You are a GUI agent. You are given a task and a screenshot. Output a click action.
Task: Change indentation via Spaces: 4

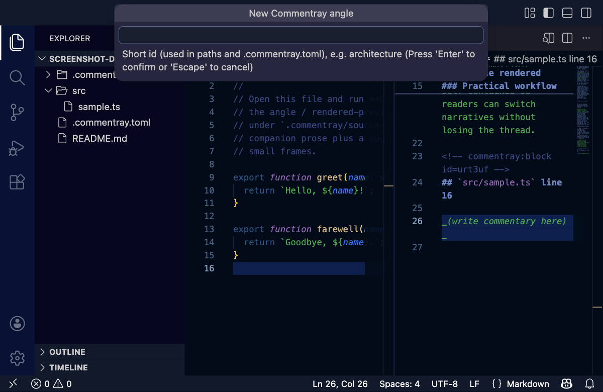click(399, 384)
